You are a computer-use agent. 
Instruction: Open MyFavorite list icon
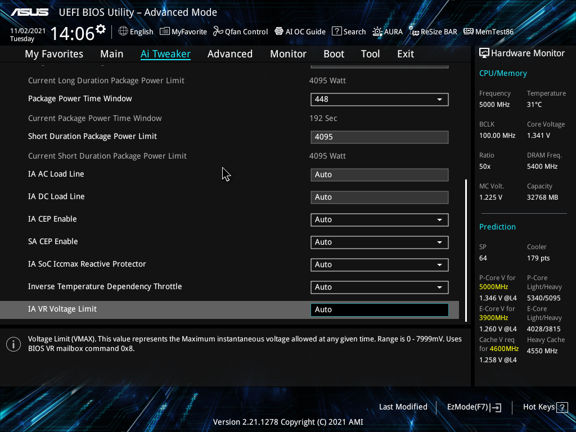tap(165, 31)
